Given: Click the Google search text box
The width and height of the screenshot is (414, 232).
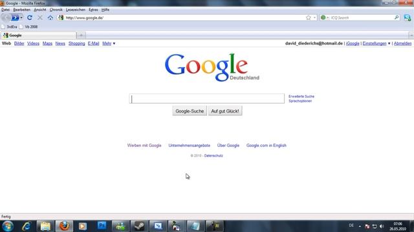Looking at the screenshot, I should (207, 99).
